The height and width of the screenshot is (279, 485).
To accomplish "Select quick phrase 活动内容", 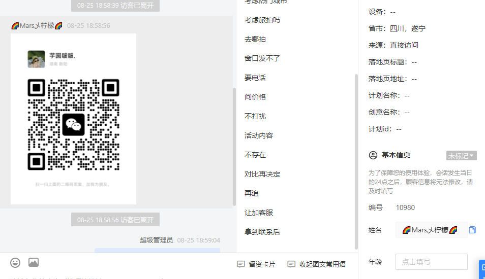I will 259,135.
